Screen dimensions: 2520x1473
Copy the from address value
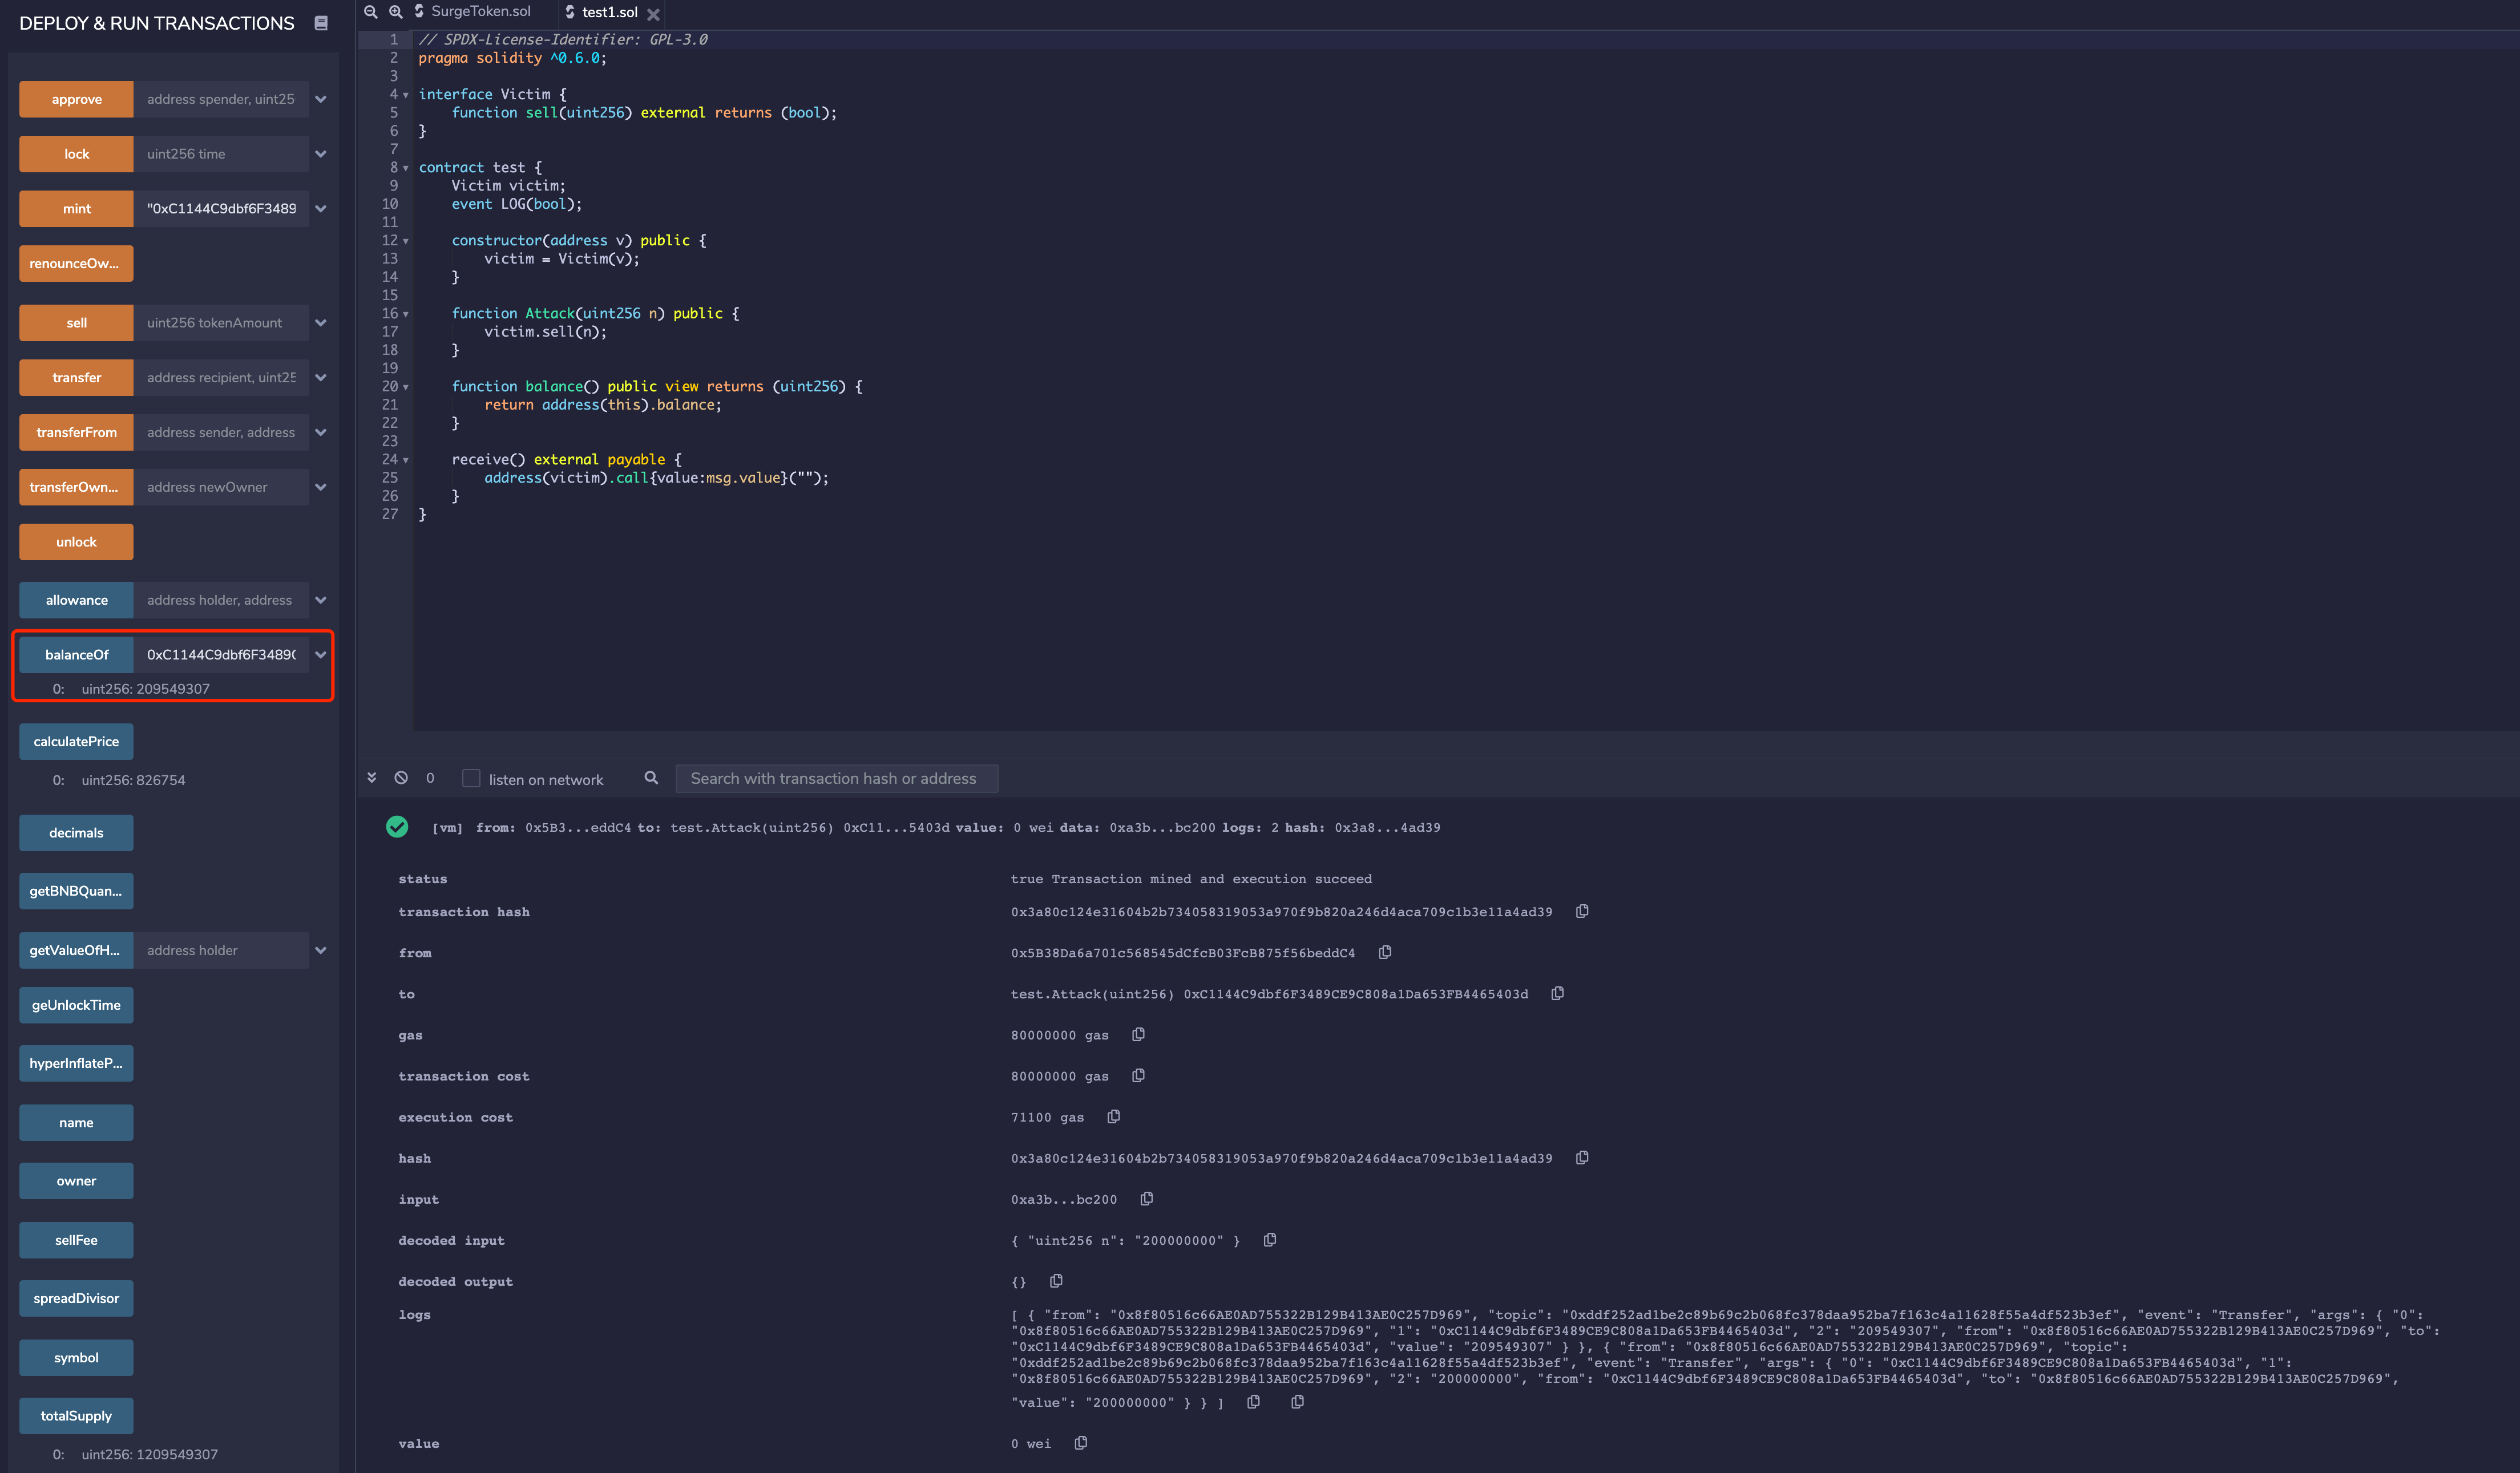(x=1385, y=952)
